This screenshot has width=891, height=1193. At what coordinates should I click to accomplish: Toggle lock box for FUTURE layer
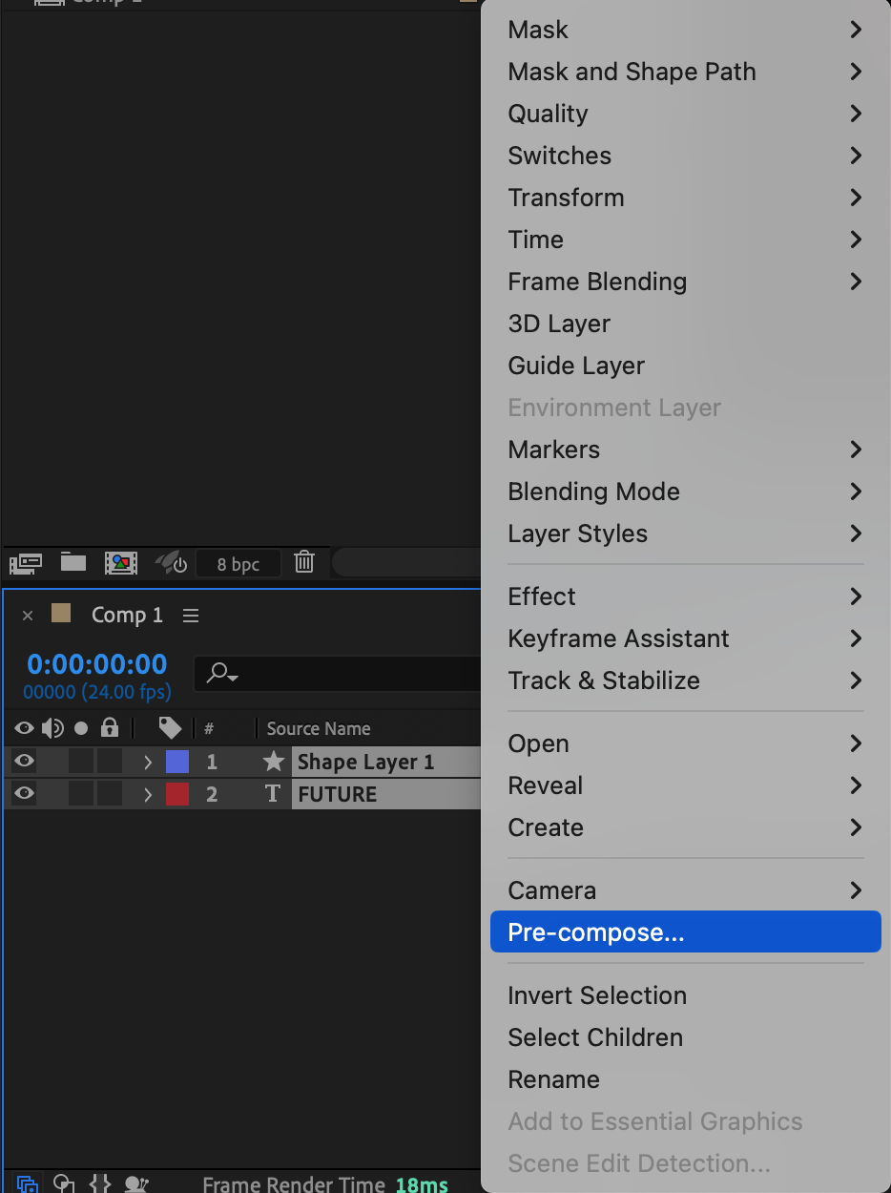[110, 793]
